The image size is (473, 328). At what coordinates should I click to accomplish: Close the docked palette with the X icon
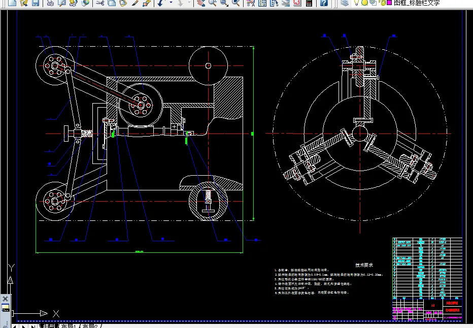[6, 299]
